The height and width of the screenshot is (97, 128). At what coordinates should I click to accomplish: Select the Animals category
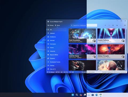57,40
